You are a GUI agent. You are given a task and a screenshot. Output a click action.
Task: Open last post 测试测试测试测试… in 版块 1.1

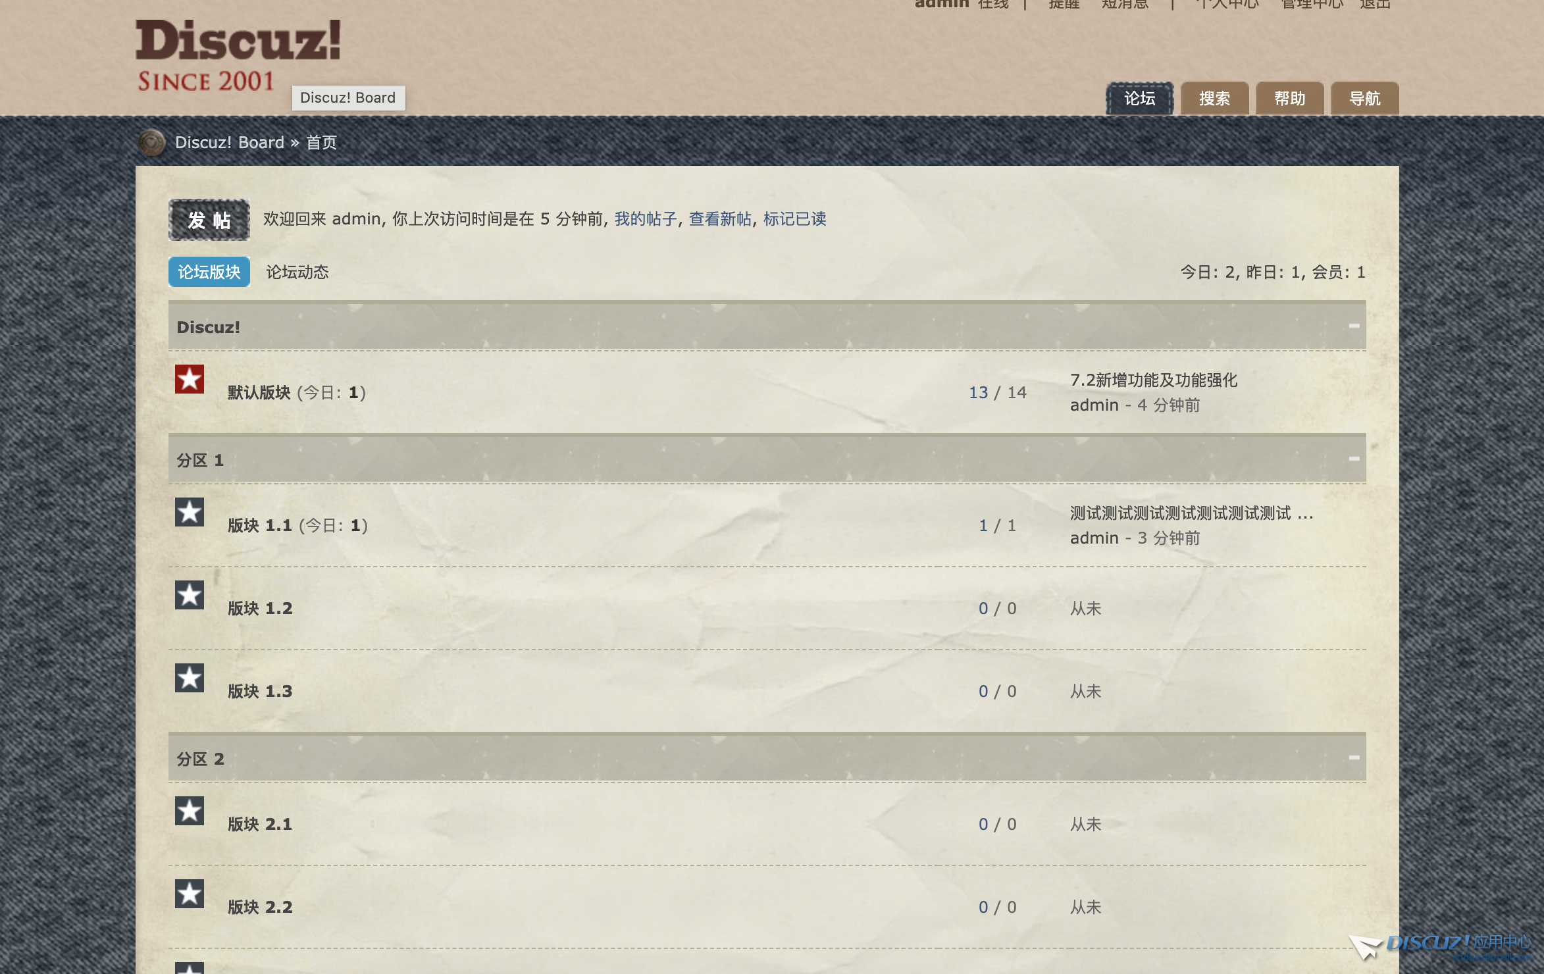point(1192,513)
